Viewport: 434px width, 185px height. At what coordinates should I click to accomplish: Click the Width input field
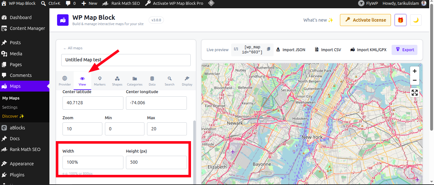(x=93, y=162)
